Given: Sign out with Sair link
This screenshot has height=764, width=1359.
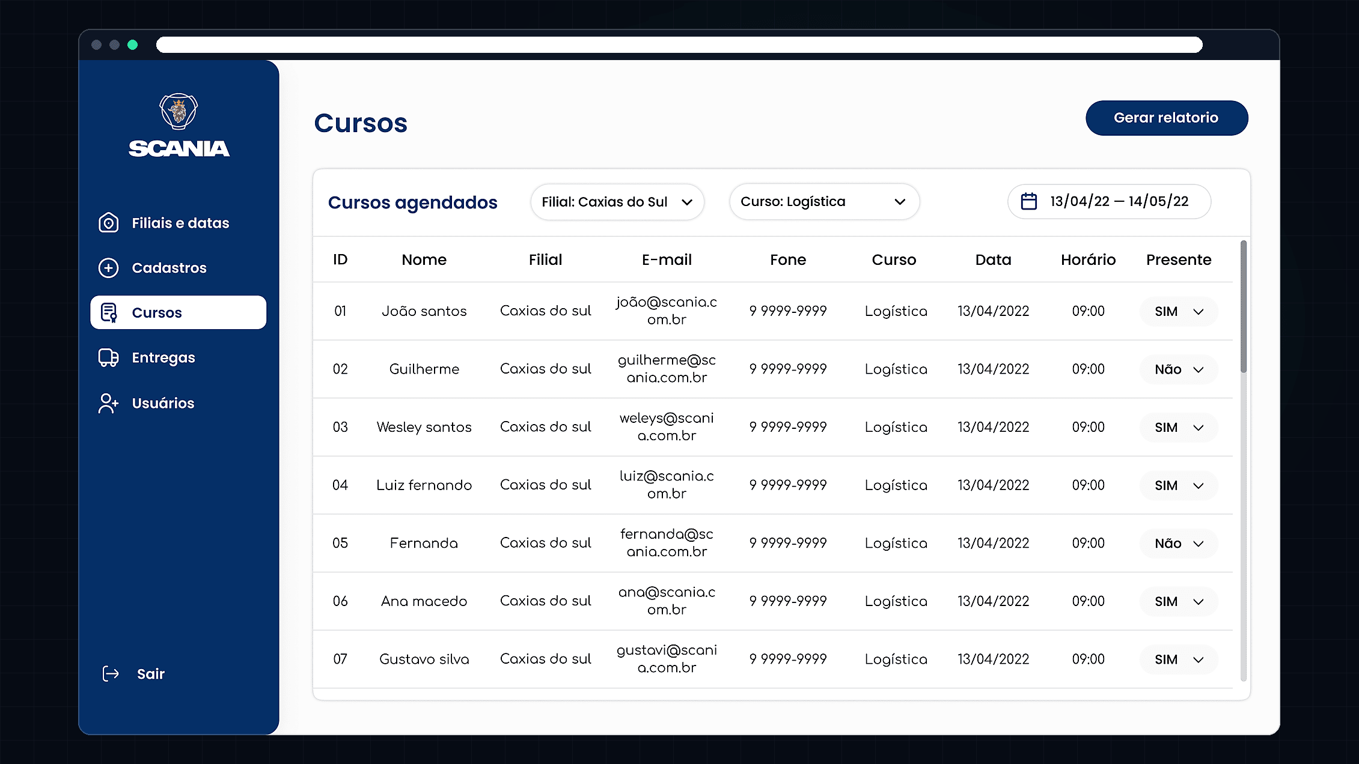Looking at the screenshot, I should coord(151,674).
